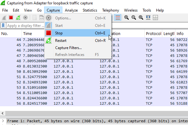188x125 pixels.
Task: Open the Wireless menu
Action: click(131, 10)
